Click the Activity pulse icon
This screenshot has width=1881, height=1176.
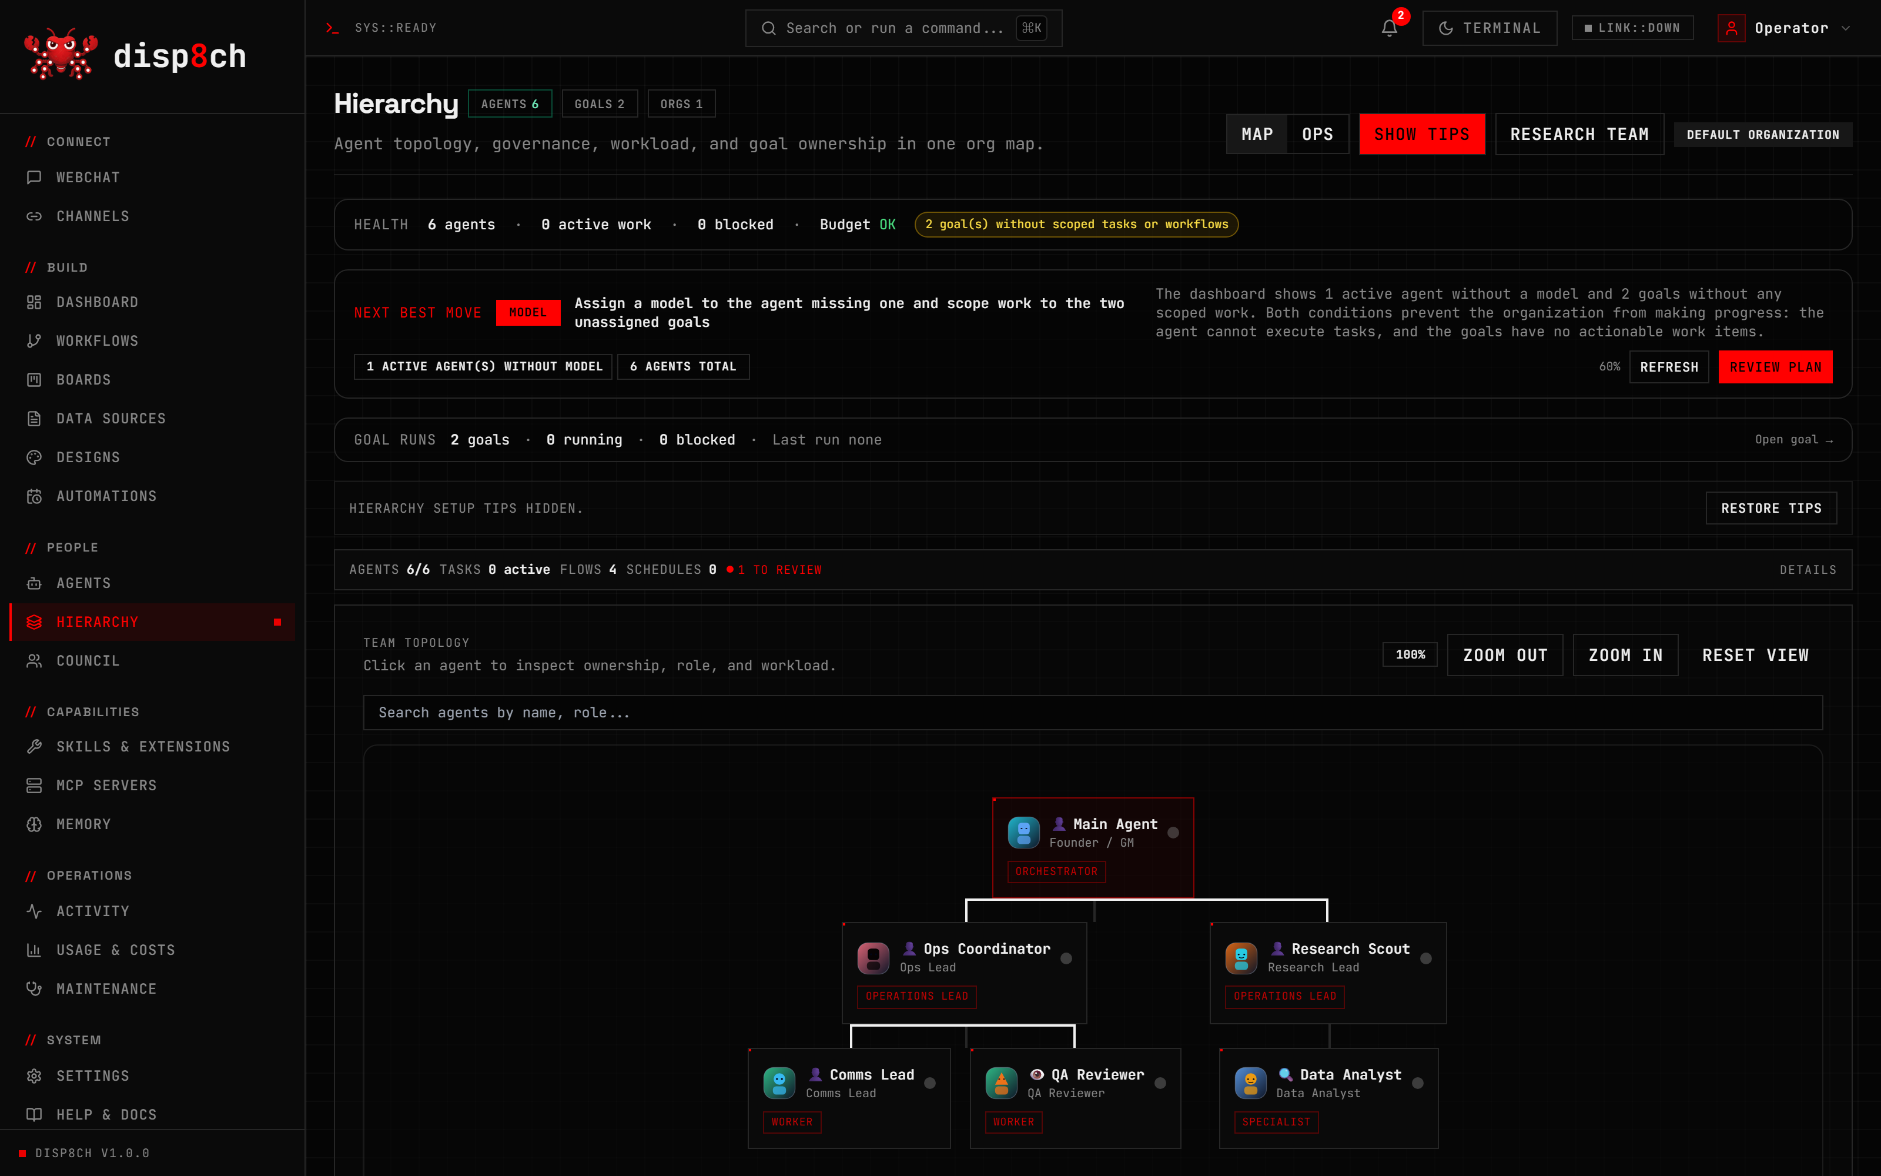click(x=34, y=911)
